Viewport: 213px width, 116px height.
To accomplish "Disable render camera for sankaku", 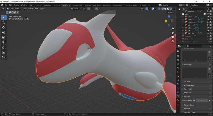I will (x=210, y=11).
